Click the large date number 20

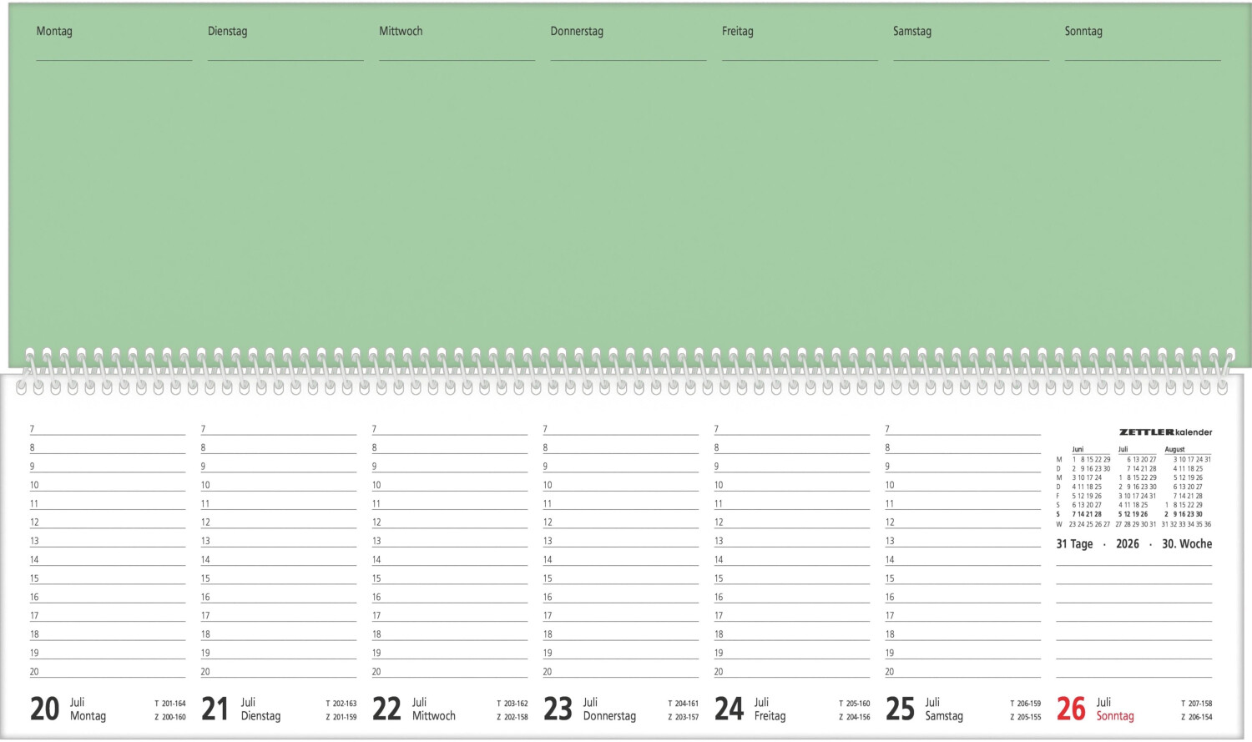click(x=45, y=709)
